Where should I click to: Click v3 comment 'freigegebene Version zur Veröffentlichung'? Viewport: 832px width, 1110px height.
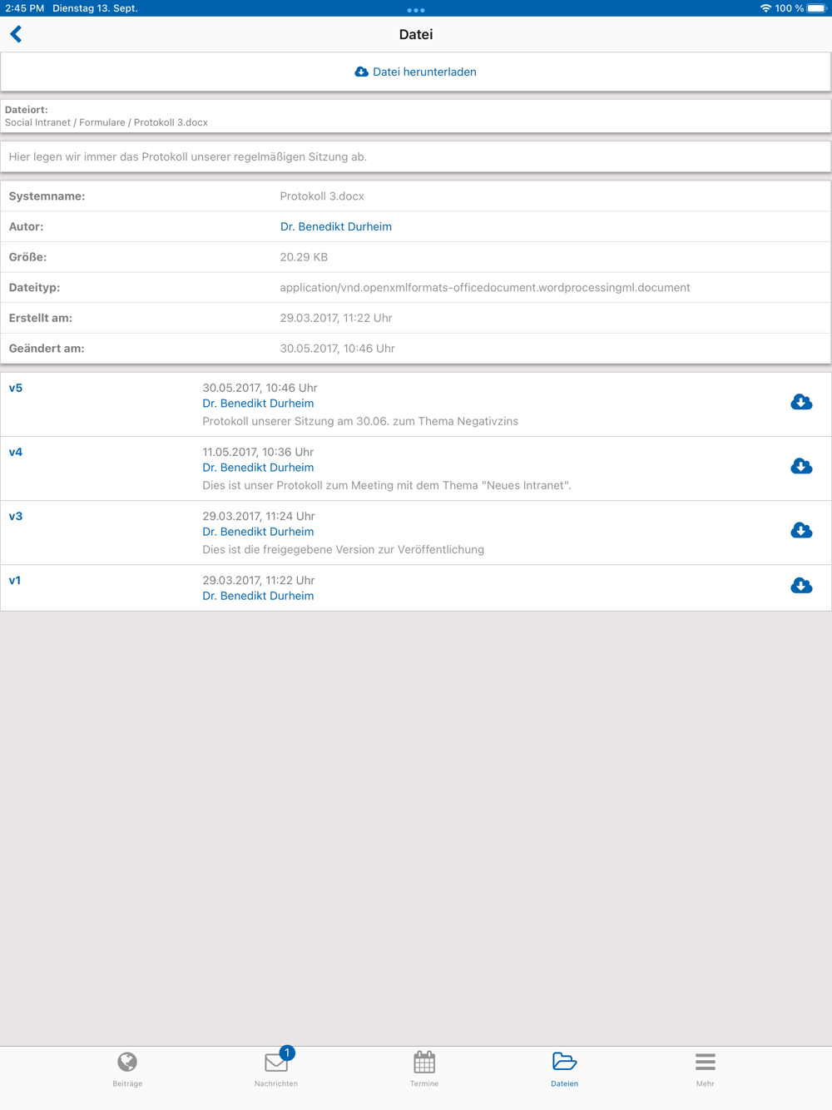[x=344, y=549]
